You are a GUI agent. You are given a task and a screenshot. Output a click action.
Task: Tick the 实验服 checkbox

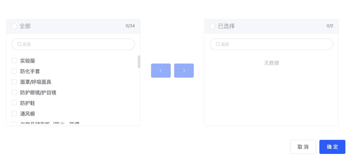(x=14, y=60)
